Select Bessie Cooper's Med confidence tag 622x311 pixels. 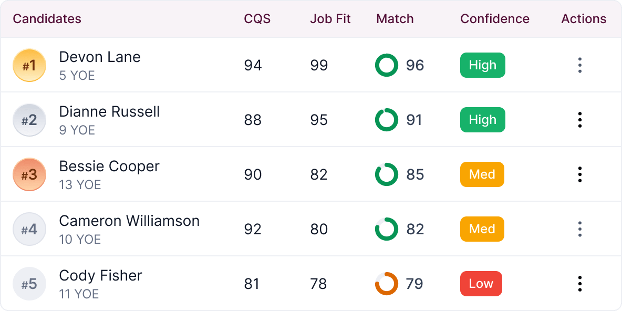click(482, 174)
